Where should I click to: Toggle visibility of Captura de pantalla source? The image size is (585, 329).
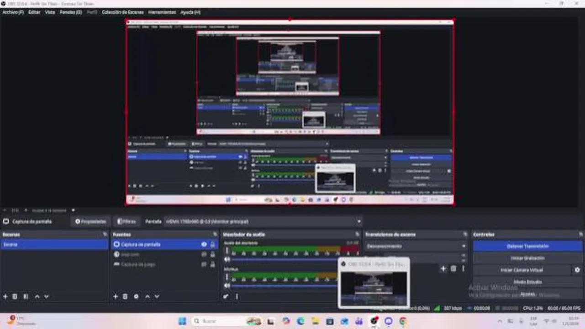[204, 244]
